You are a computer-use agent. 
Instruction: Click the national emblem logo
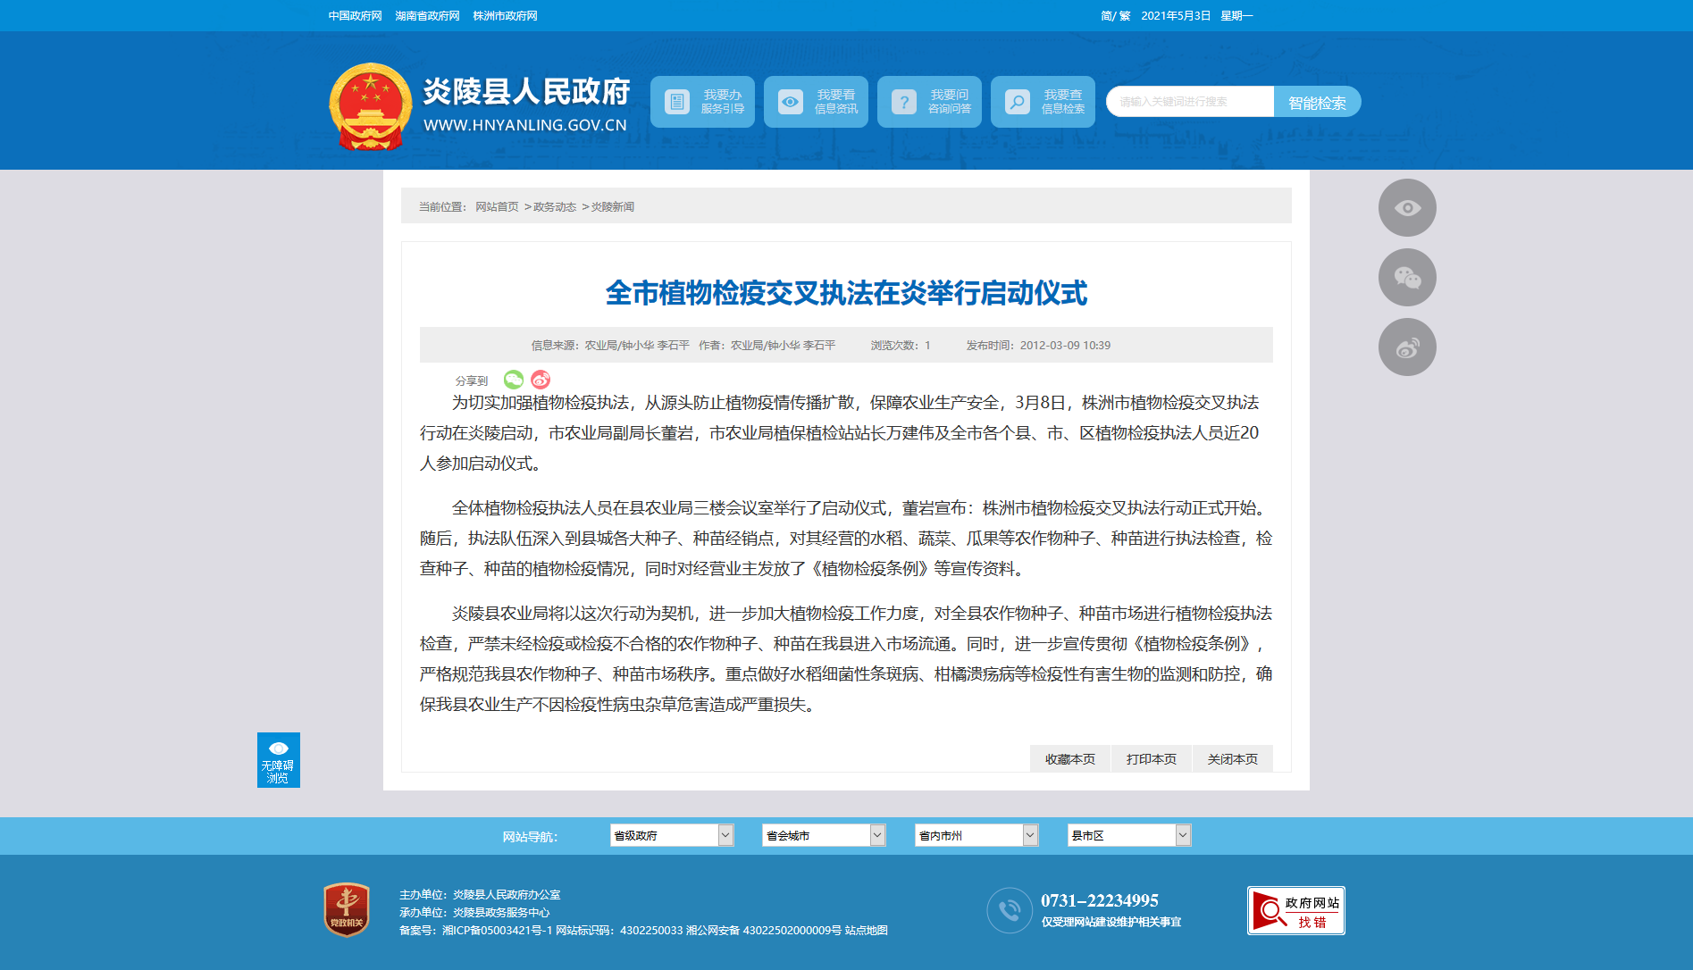click(x=370, y=106)
